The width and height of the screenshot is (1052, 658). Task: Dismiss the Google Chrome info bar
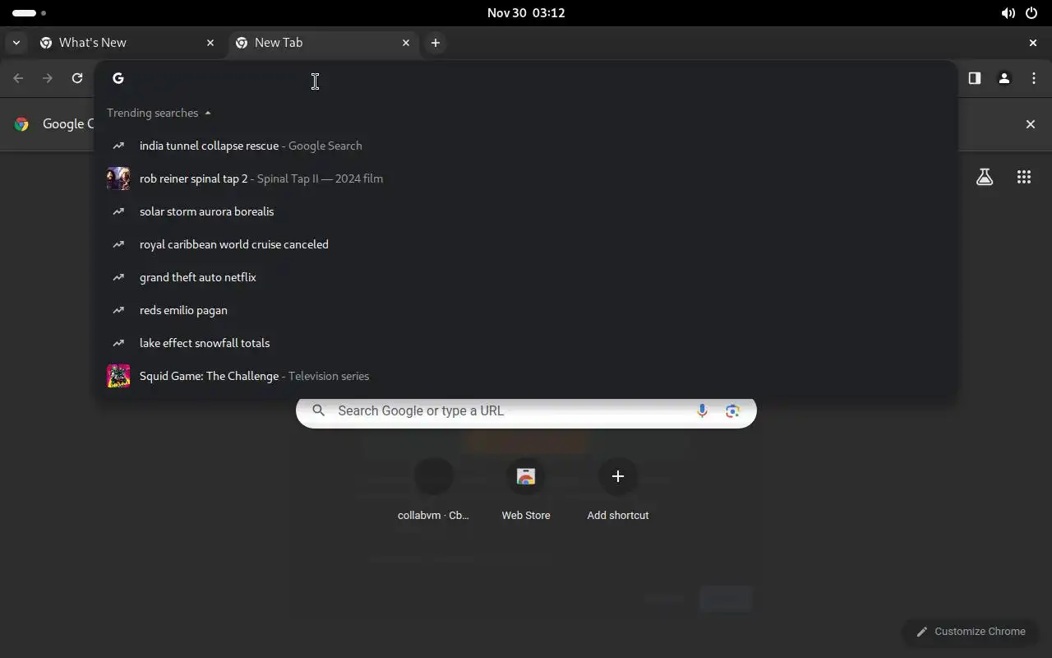tap(1031, 124)
